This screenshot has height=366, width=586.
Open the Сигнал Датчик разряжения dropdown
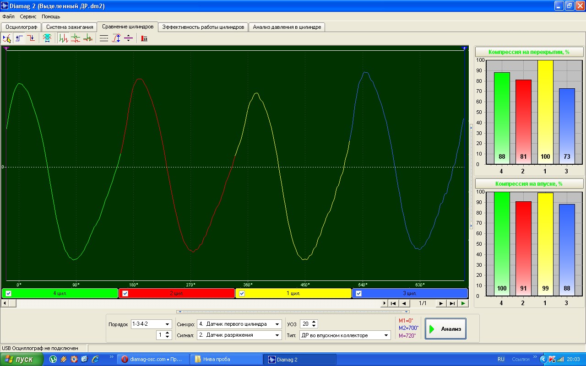(x=277, y=335)
